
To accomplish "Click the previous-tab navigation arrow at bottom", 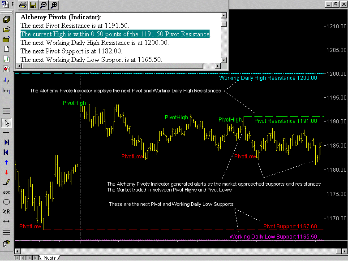I will [x=23, y=258].
